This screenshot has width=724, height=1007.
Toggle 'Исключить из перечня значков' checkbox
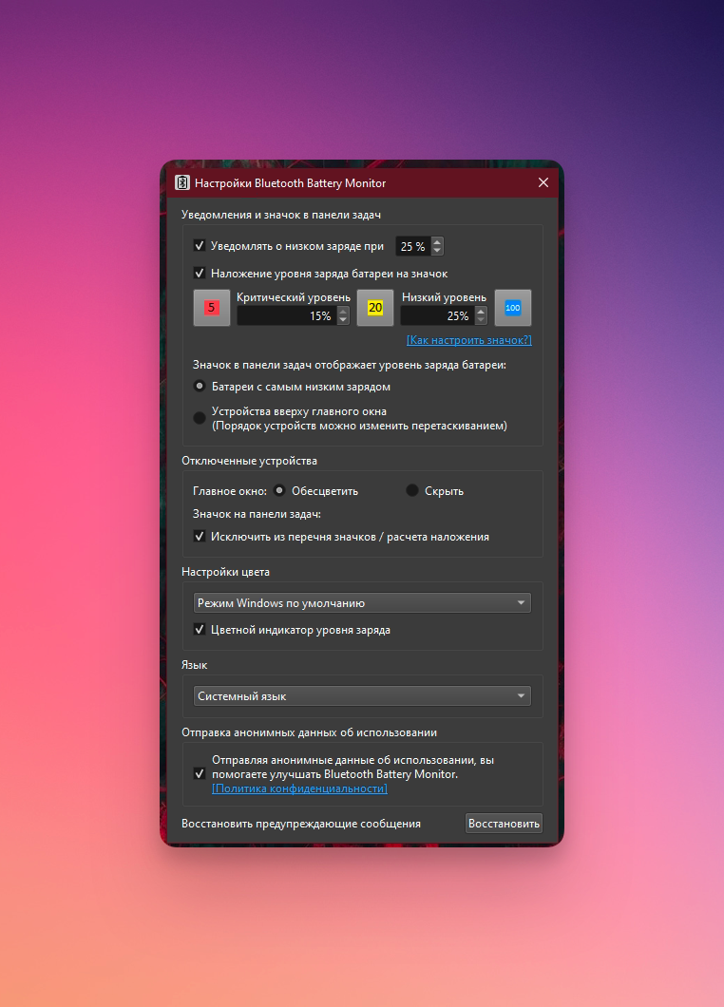click(200, 536)
